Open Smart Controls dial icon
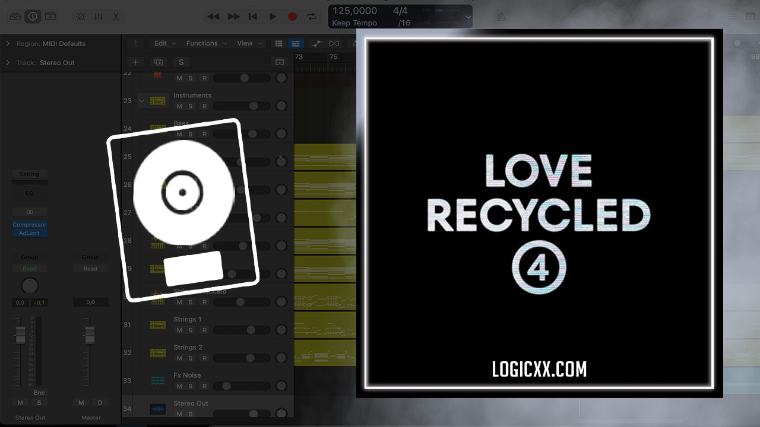Viewport: 760px width, 427px height. coord(81,17)
